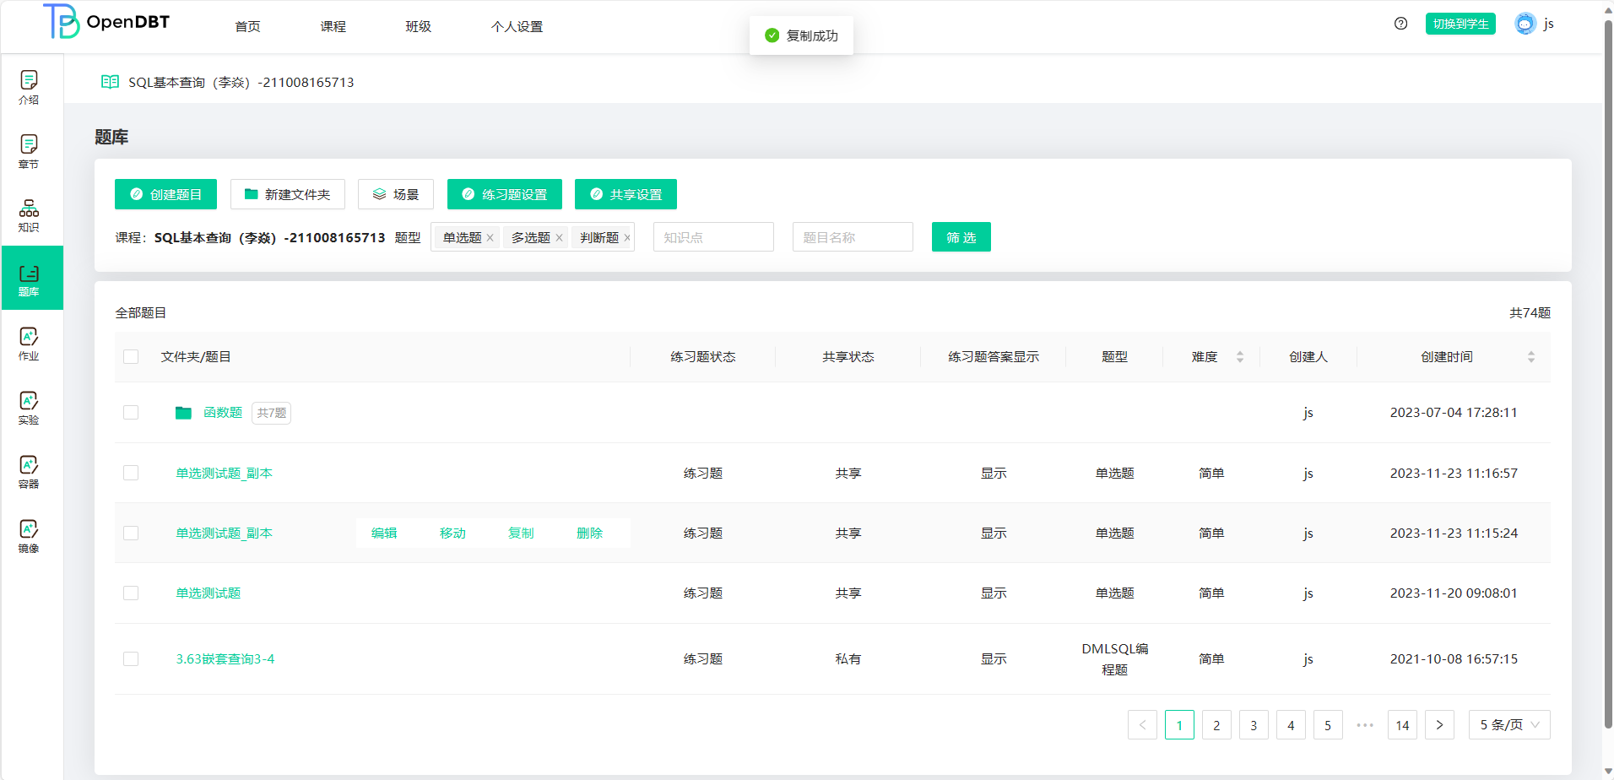Remove the 单选题 filter tag
This screenshot has height=780, width=1614.
(490, 238)
